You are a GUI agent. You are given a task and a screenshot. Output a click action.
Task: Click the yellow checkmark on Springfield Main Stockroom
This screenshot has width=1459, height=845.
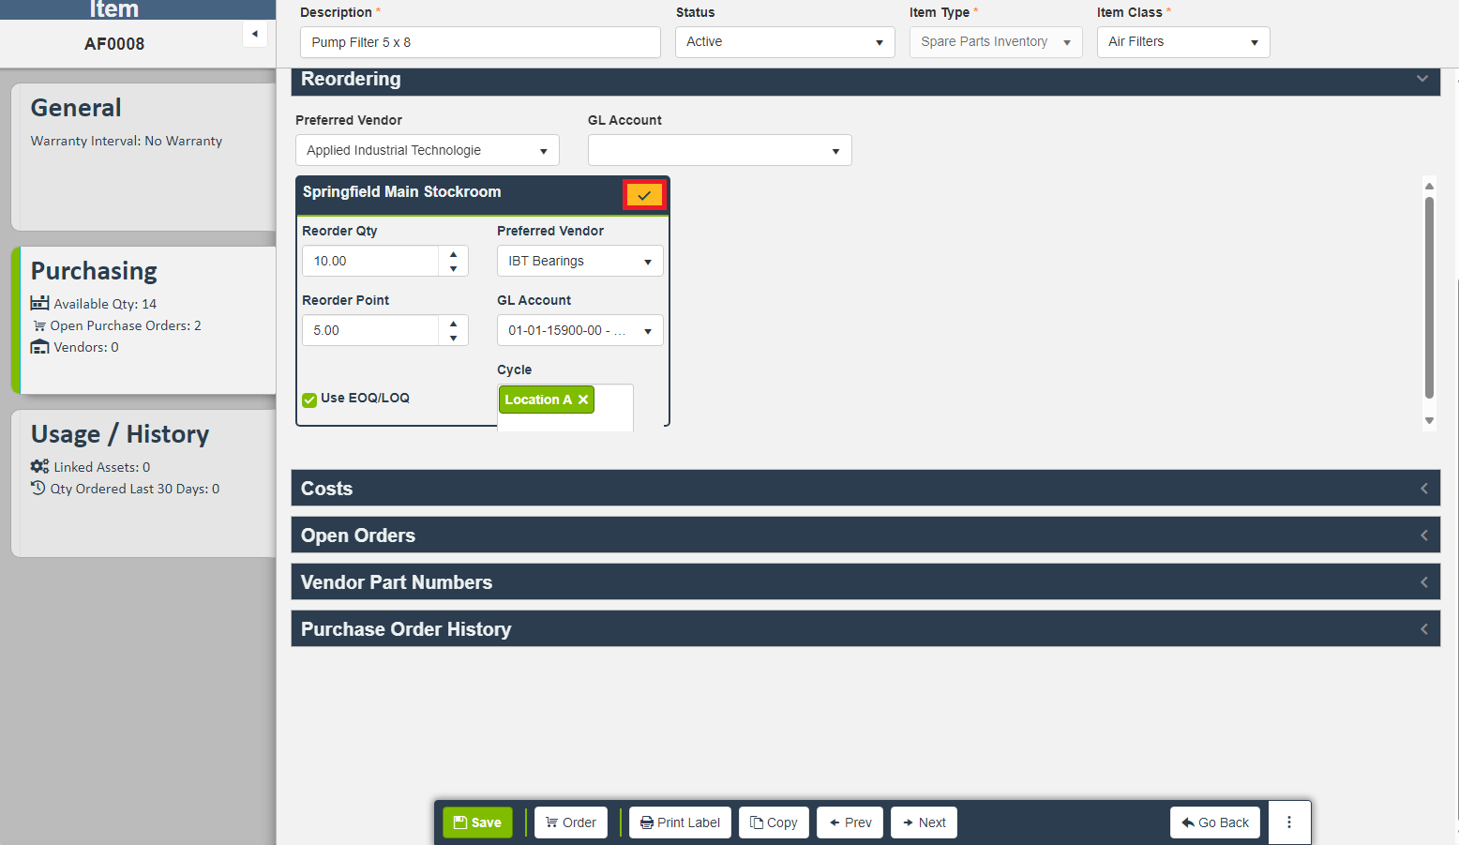[x=644, y=195]
